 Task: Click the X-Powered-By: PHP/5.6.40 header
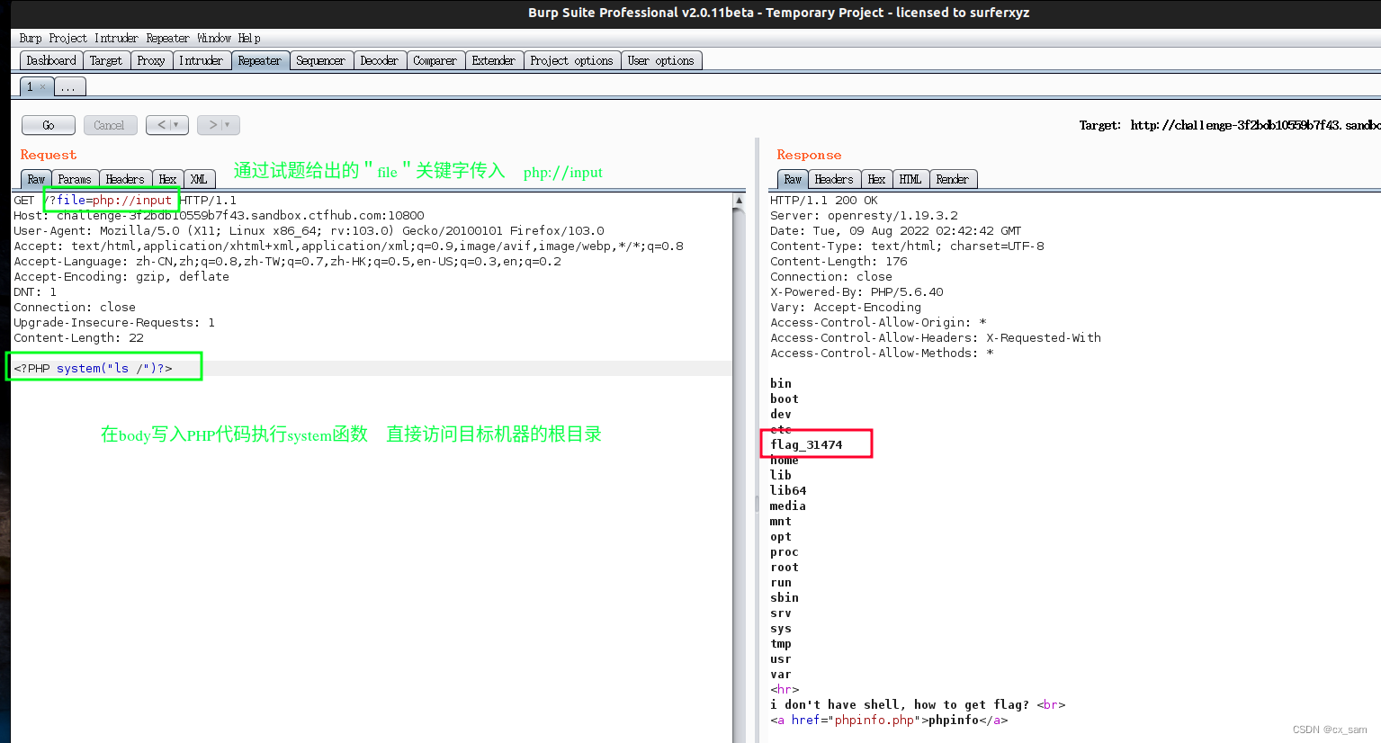click(856, 292)
